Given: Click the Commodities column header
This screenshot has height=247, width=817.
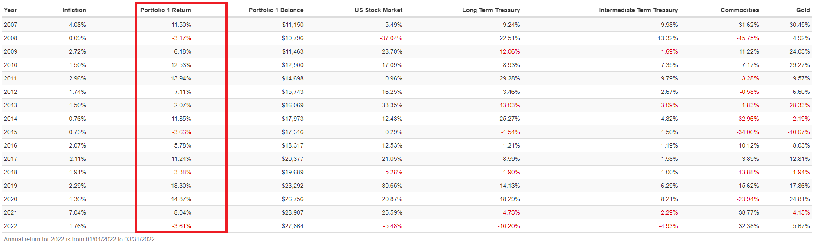Looking at the screenshot, I should 740,10.
